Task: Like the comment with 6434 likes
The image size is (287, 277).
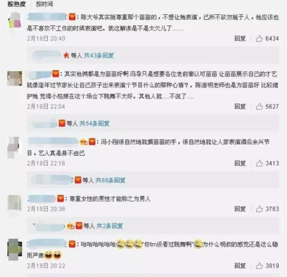Action: [x=259, y=39]
